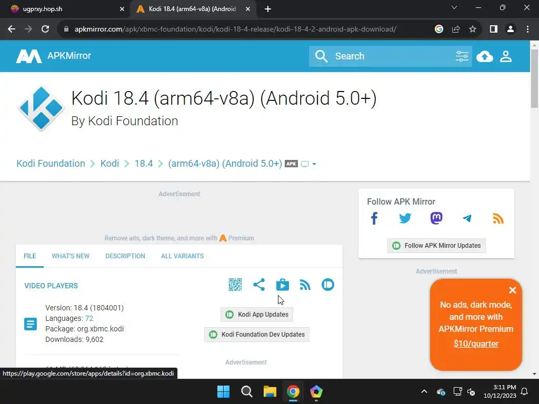Open the $10/quarter premium link
This screenshot has height=404, width=539.
coord(476,344)
